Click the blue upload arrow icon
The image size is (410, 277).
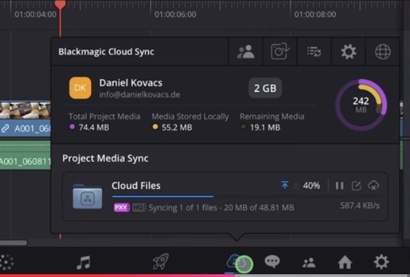(284, 185)
